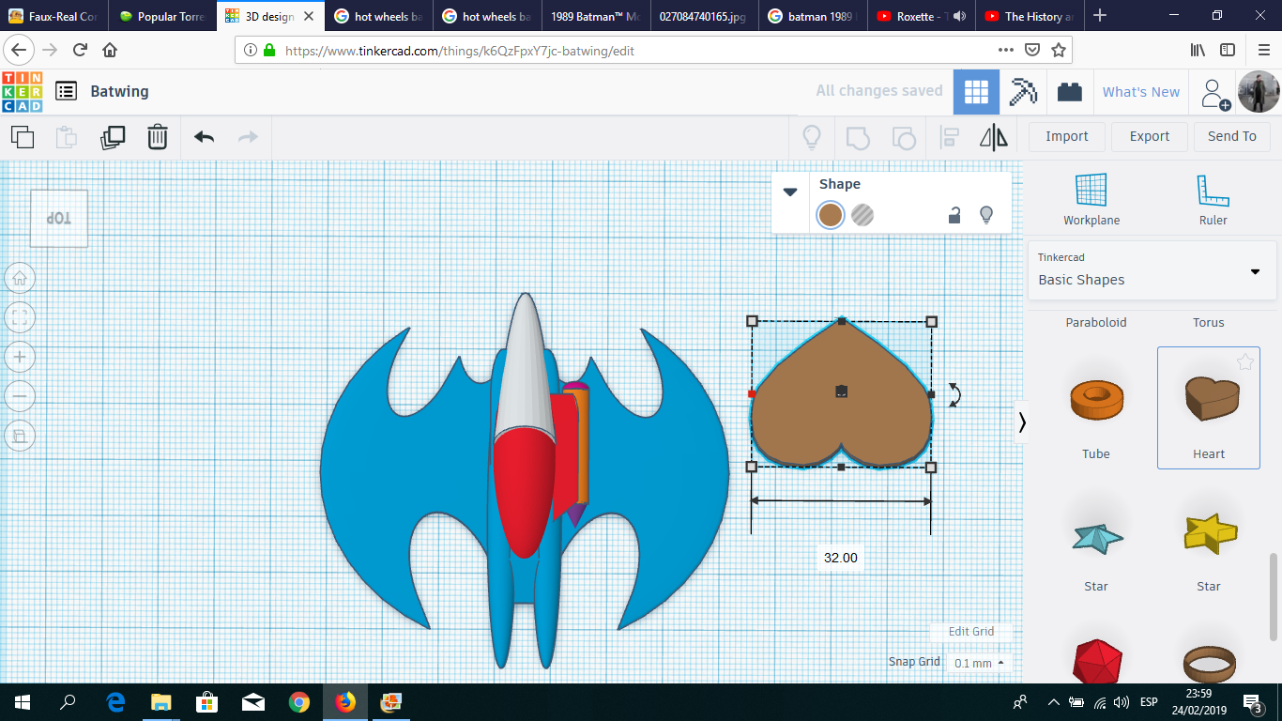Open the Align tool

click(948, 136)
